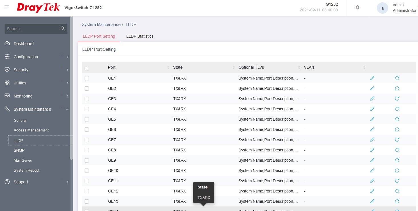Edit the GE7 port LLDP settings

372,140
